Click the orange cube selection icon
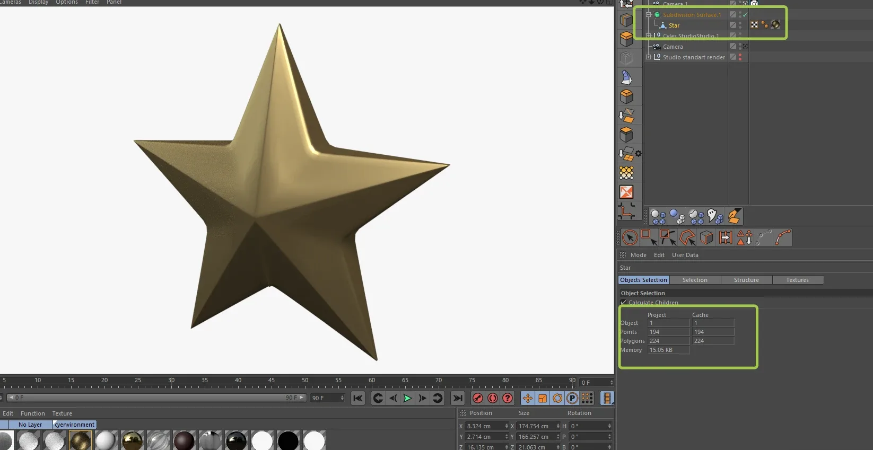This screenshot has width=873, height=450. click(x=706, y=237)
